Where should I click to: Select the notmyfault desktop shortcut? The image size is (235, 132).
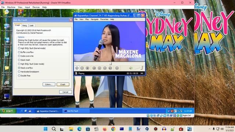pos(7,98)
